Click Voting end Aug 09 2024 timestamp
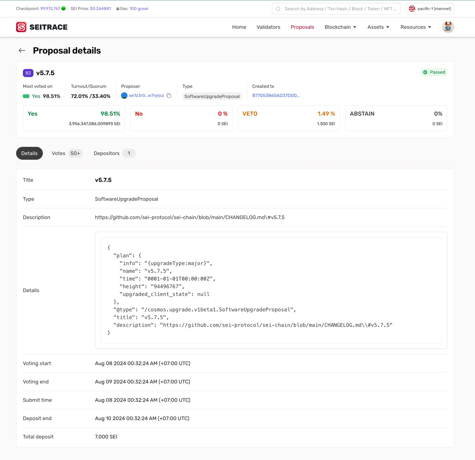This screenshot has width=475, height=460. [x=143, y=382]
